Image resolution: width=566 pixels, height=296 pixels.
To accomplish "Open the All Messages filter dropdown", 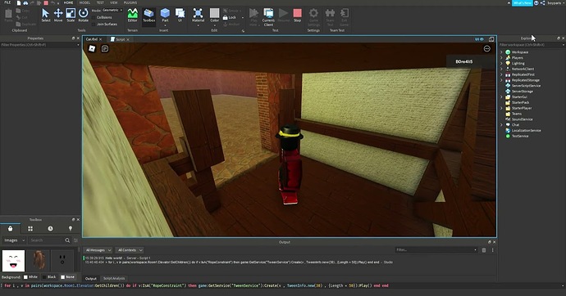I will pos(98,250).
